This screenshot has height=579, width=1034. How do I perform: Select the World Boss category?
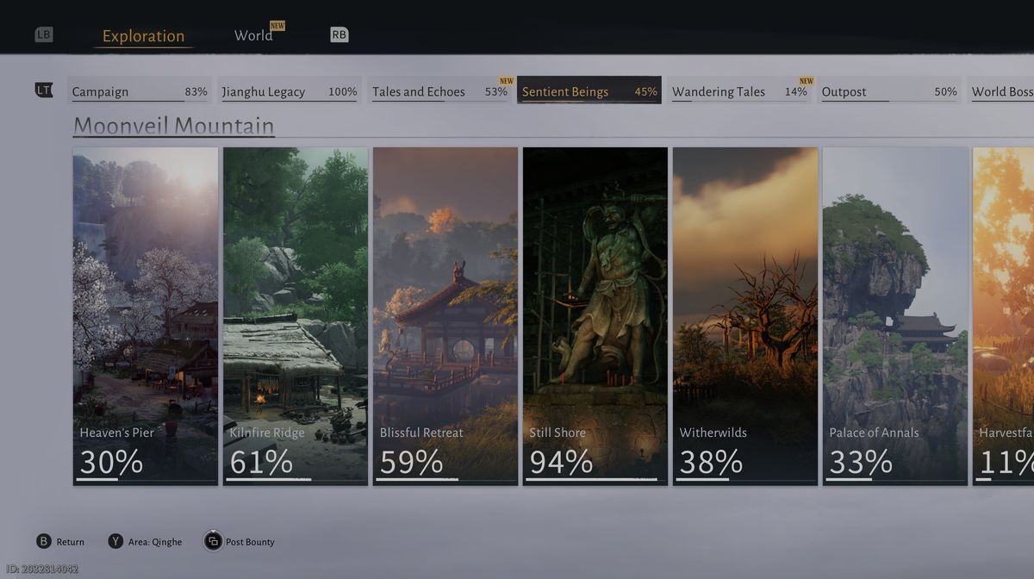pyautogui.click(x=1000, y=90)
